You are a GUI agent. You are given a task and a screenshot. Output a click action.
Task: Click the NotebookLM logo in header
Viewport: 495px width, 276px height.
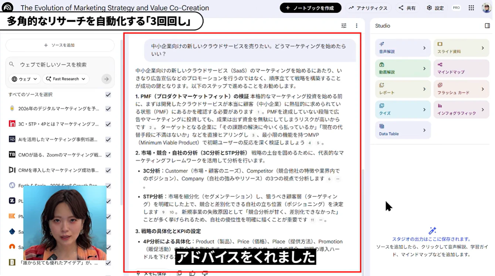(7, 7)
